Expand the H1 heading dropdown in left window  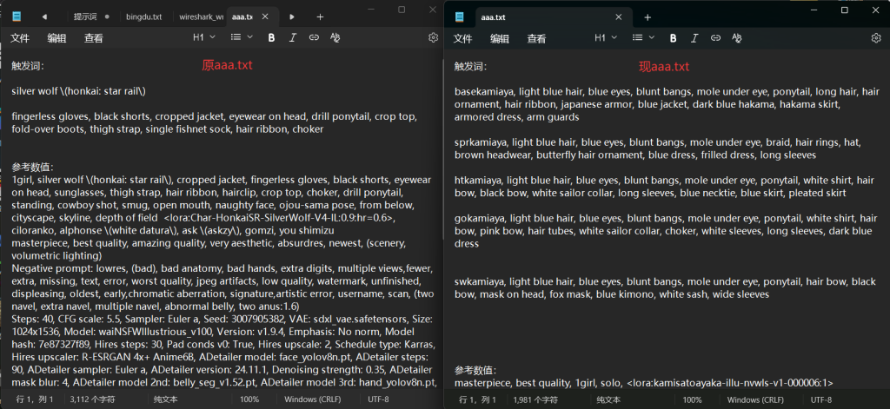(203, 38)
